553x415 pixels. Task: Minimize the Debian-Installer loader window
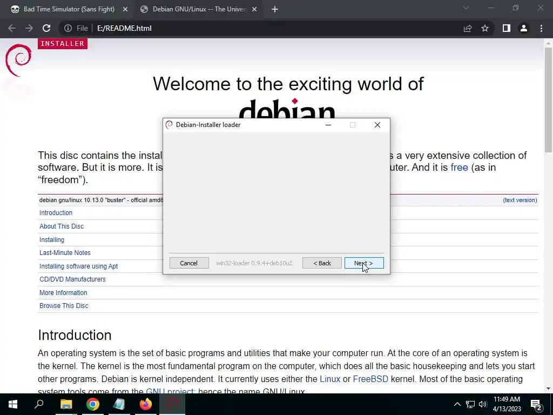[x=328, y=125]
